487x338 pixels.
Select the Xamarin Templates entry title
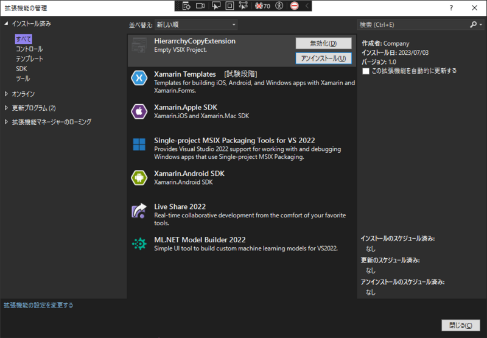(x=185, y=74)
